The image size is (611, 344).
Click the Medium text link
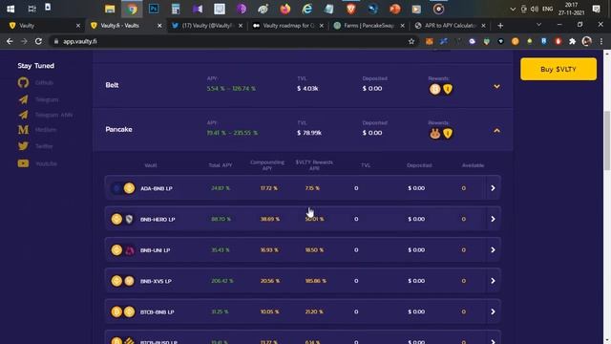click(46, 130)
